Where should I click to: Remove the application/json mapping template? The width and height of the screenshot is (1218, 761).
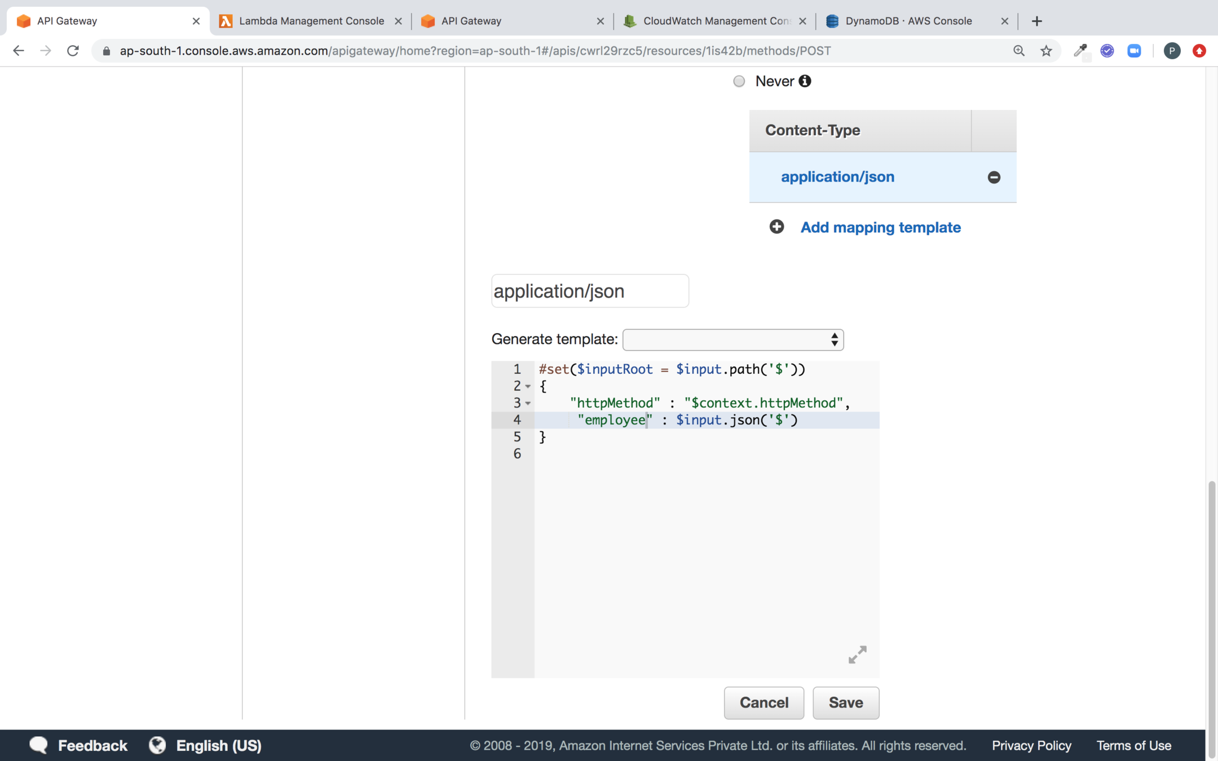pyautogui.click(x=994, y=178)
